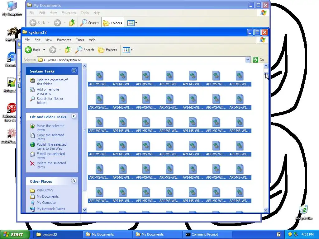Click Copy the selected items
This screenshot has height=239, width=319.
[50, 137]
